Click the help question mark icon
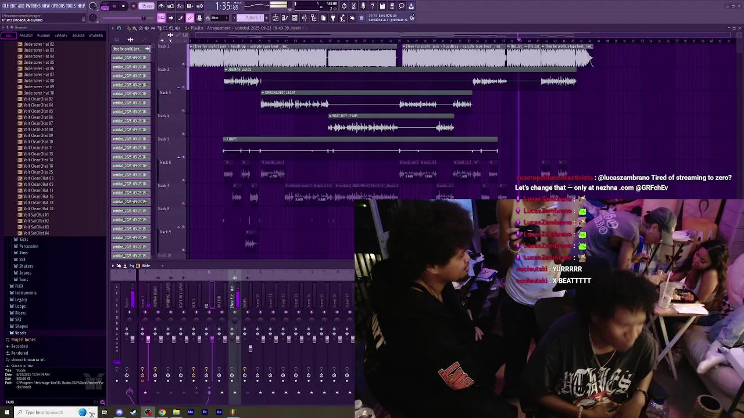 [x=373, y=6]
